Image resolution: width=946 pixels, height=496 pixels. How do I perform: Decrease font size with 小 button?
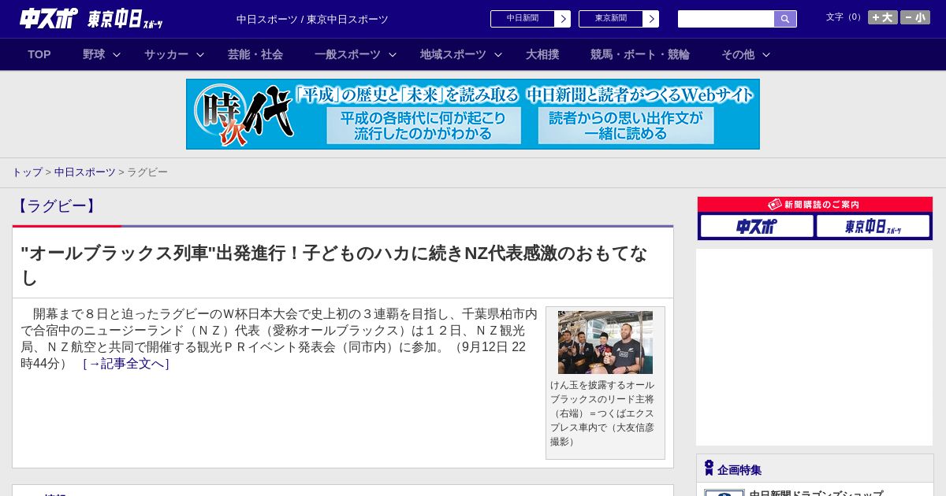915,17
